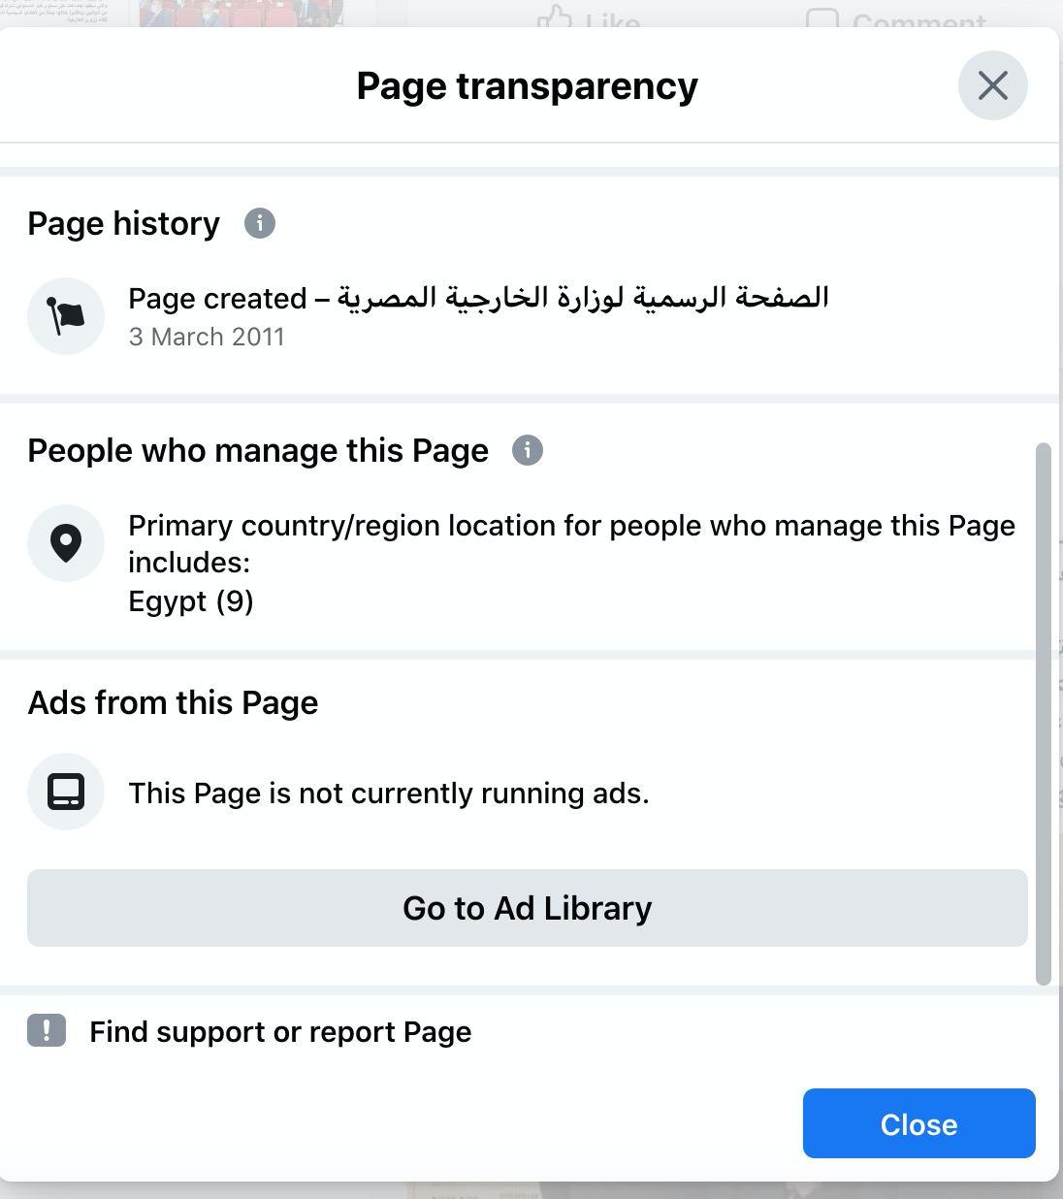Open Go to Ad Library
This screenshot has height=1199, width=1063.
[527, 908]
